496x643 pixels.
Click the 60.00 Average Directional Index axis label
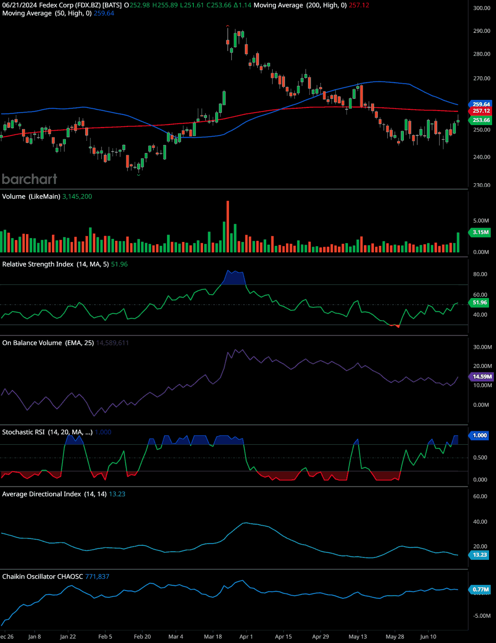(x=480, y=497)
